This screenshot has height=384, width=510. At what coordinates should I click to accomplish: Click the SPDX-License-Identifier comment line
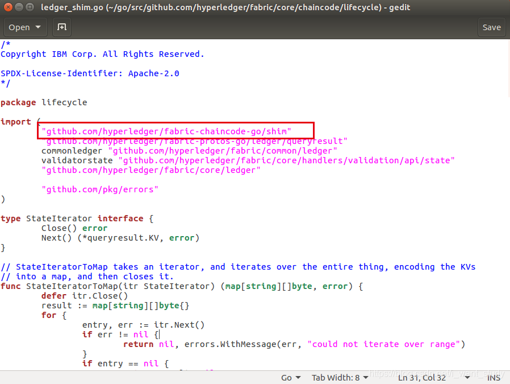(x=90, y=73)
